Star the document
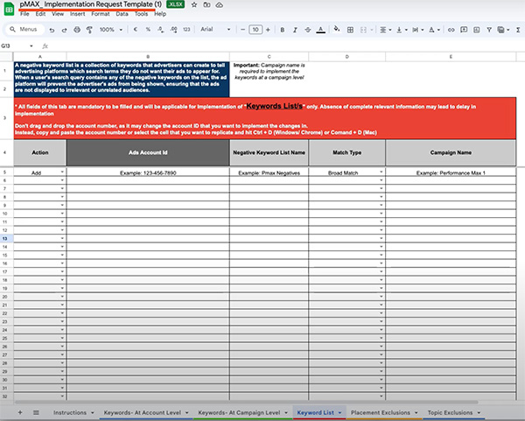 click(x=194, y=4)
